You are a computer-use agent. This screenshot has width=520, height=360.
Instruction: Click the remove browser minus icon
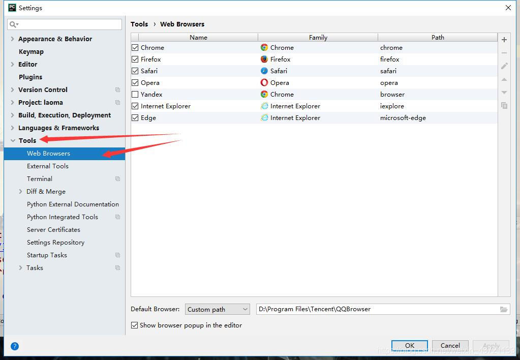tap(504, 53)
